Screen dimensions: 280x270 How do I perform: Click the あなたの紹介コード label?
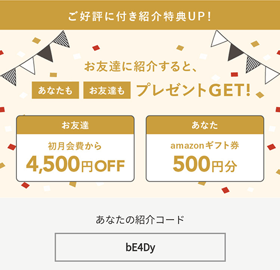pyautogui.click(x=140, y=220)
